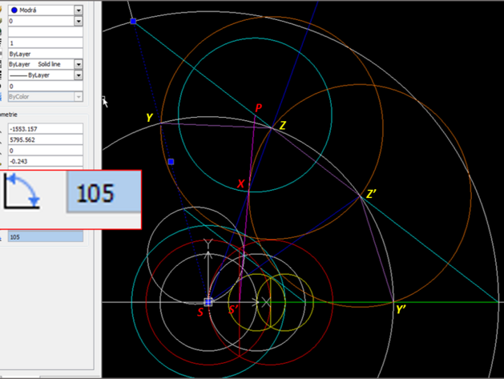Click the yellow point label Z

[x=283, y=125]
